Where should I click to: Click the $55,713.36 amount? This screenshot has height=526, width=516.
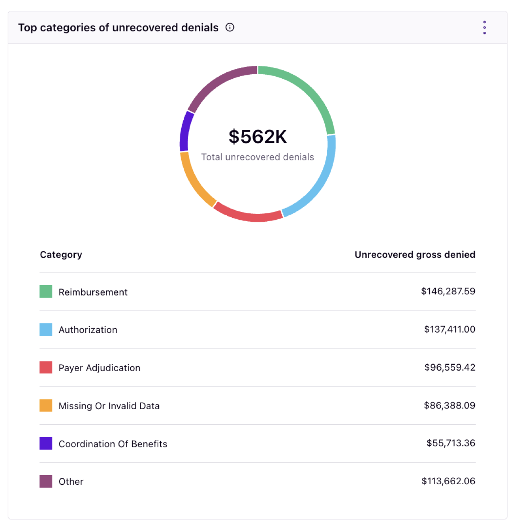point(451,443)
